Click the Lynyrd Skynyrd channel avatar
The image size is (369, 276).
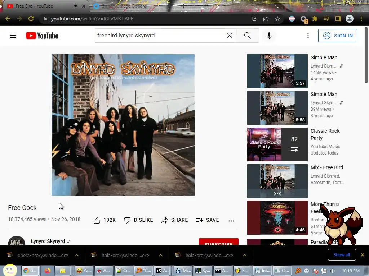tap(17, 240)
